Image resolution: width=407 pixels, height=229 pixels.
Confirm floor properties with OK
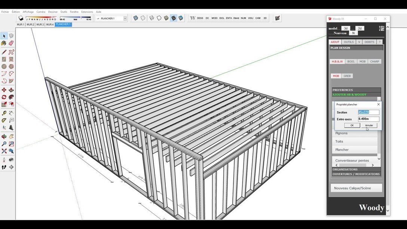pyautogui.click(x=352, y=125)
